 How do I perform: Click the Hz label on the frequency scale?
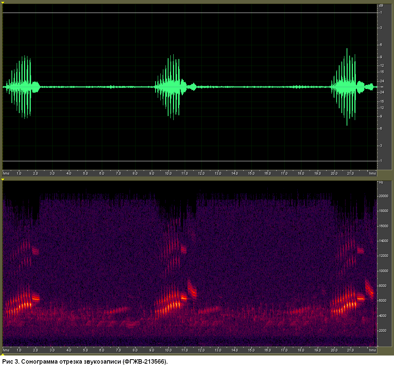(381, 182)
